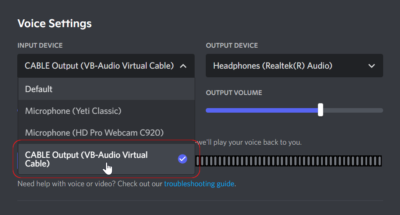The width and height of the screenshot is (400, 215).
Task: Click the INPUT DEVICE label
Action: coord(40,46)
